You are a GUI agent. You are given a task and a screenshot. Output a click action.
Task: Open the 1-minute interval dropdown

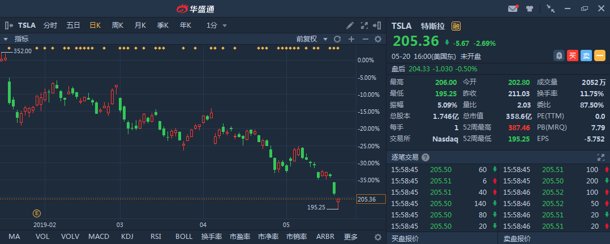point(217,25)
